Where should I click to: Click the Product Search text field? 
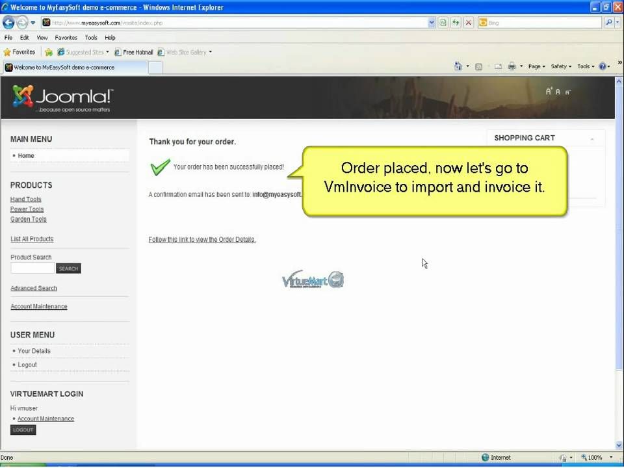click(32, 268)
